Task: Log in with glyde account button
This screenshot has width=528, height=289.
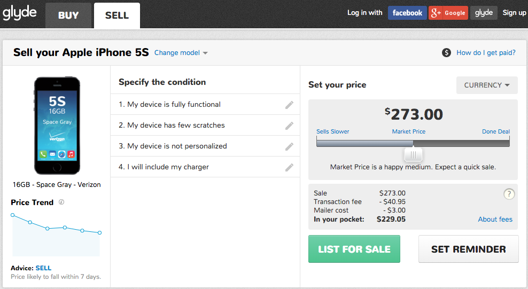Action: click(484, 13)
